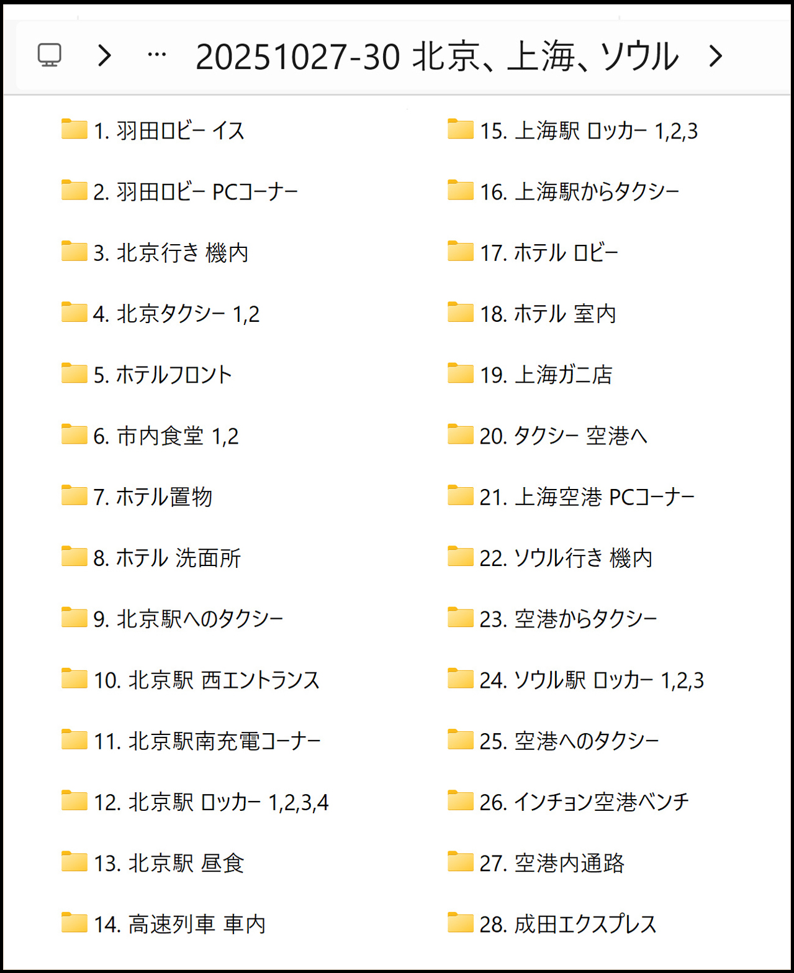Select the 14. 高速列車 車内 folder name
This screenshot has height=973, width=794.
coord(179,925)
